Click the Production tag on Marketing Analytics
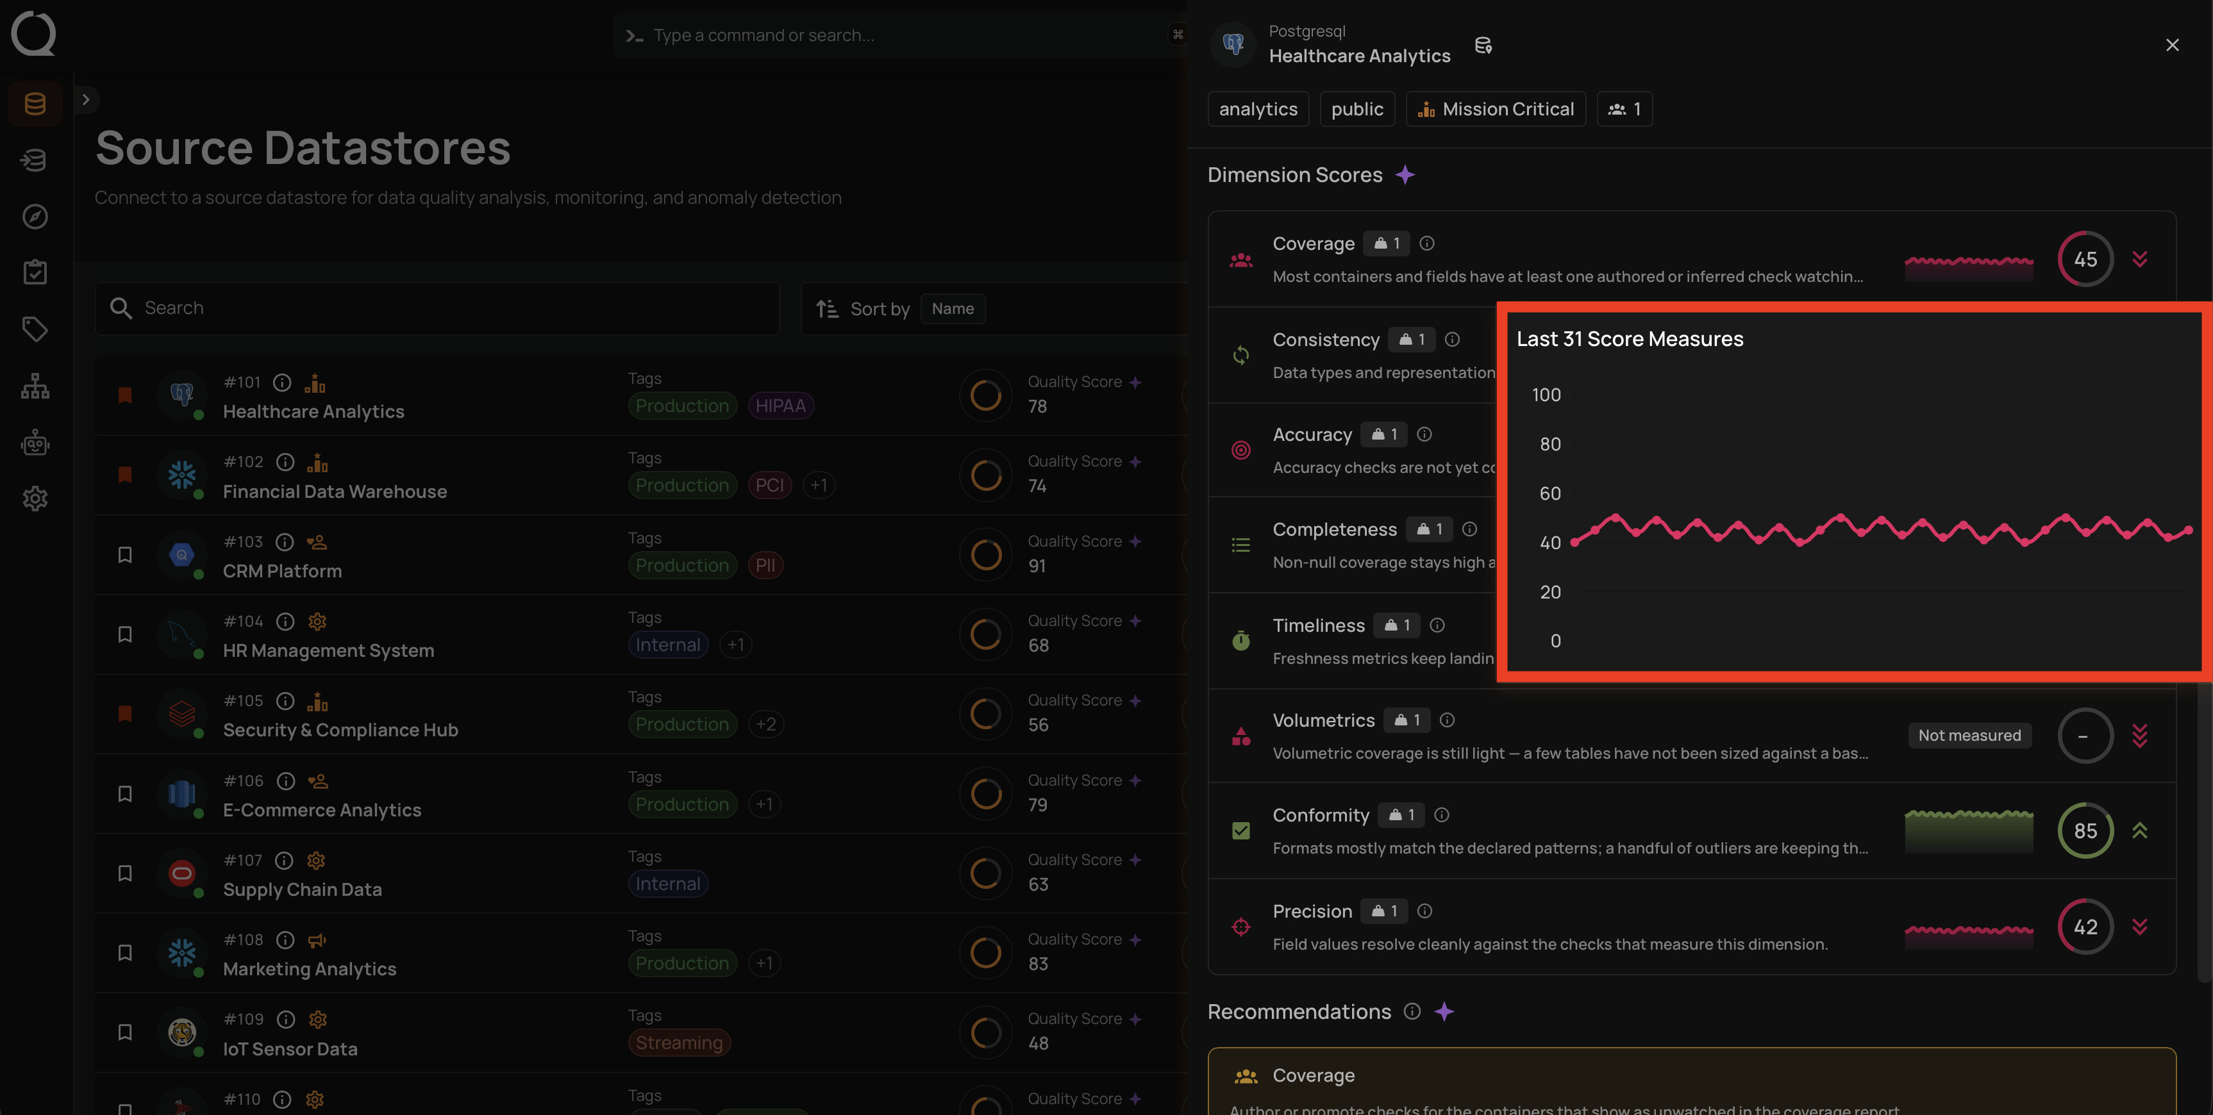The image size is (2213, 1115). pyautogui.click(x=682, y=963)
